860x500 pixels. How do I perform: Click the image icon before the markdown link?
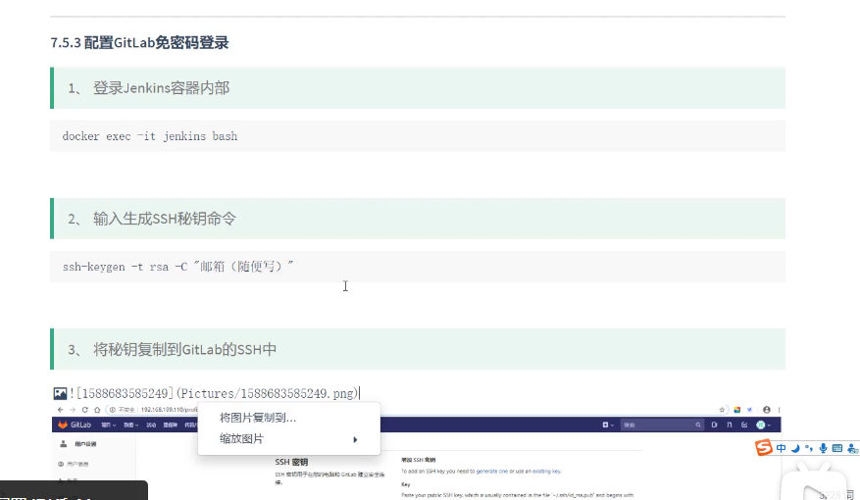60,393
